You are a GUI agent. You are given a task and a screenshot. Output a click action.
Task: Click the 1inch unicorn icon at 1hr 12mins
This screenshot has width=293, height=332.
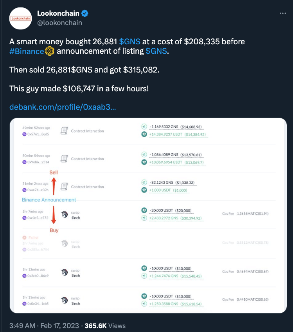pos(65,272)
